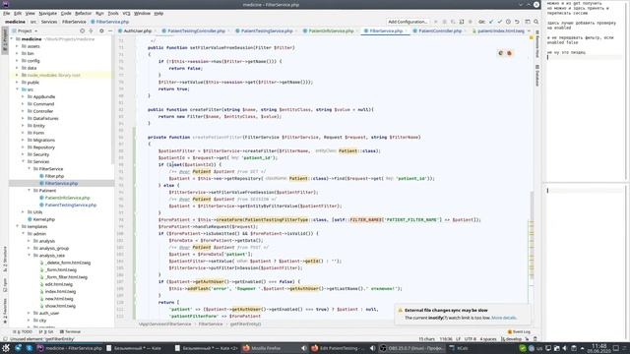This screenshot has height=354, width=630.
Task: Collapse the src folder
Action: click(x=18, y=89)
